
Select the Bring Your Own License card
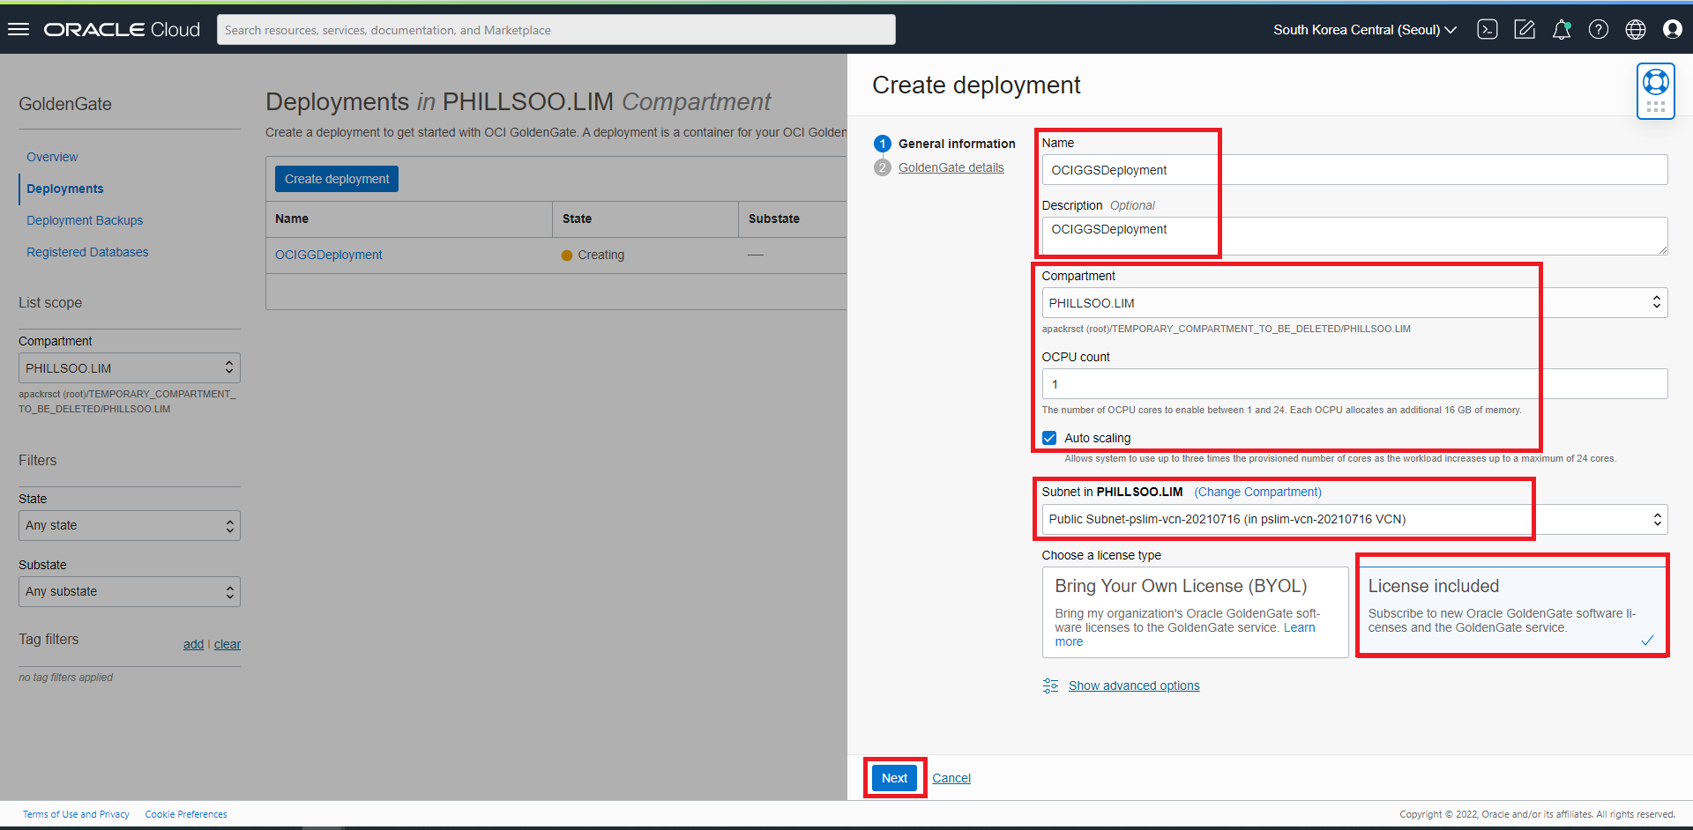point(1195,612)
